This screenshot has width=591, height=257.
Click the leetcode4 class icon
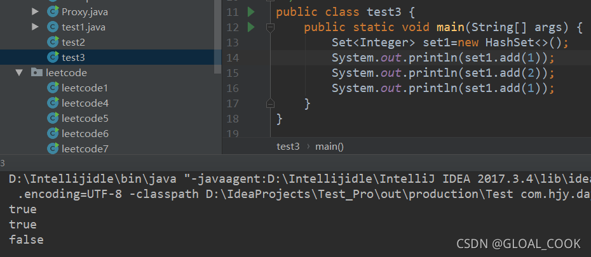[x=53, y=103]
